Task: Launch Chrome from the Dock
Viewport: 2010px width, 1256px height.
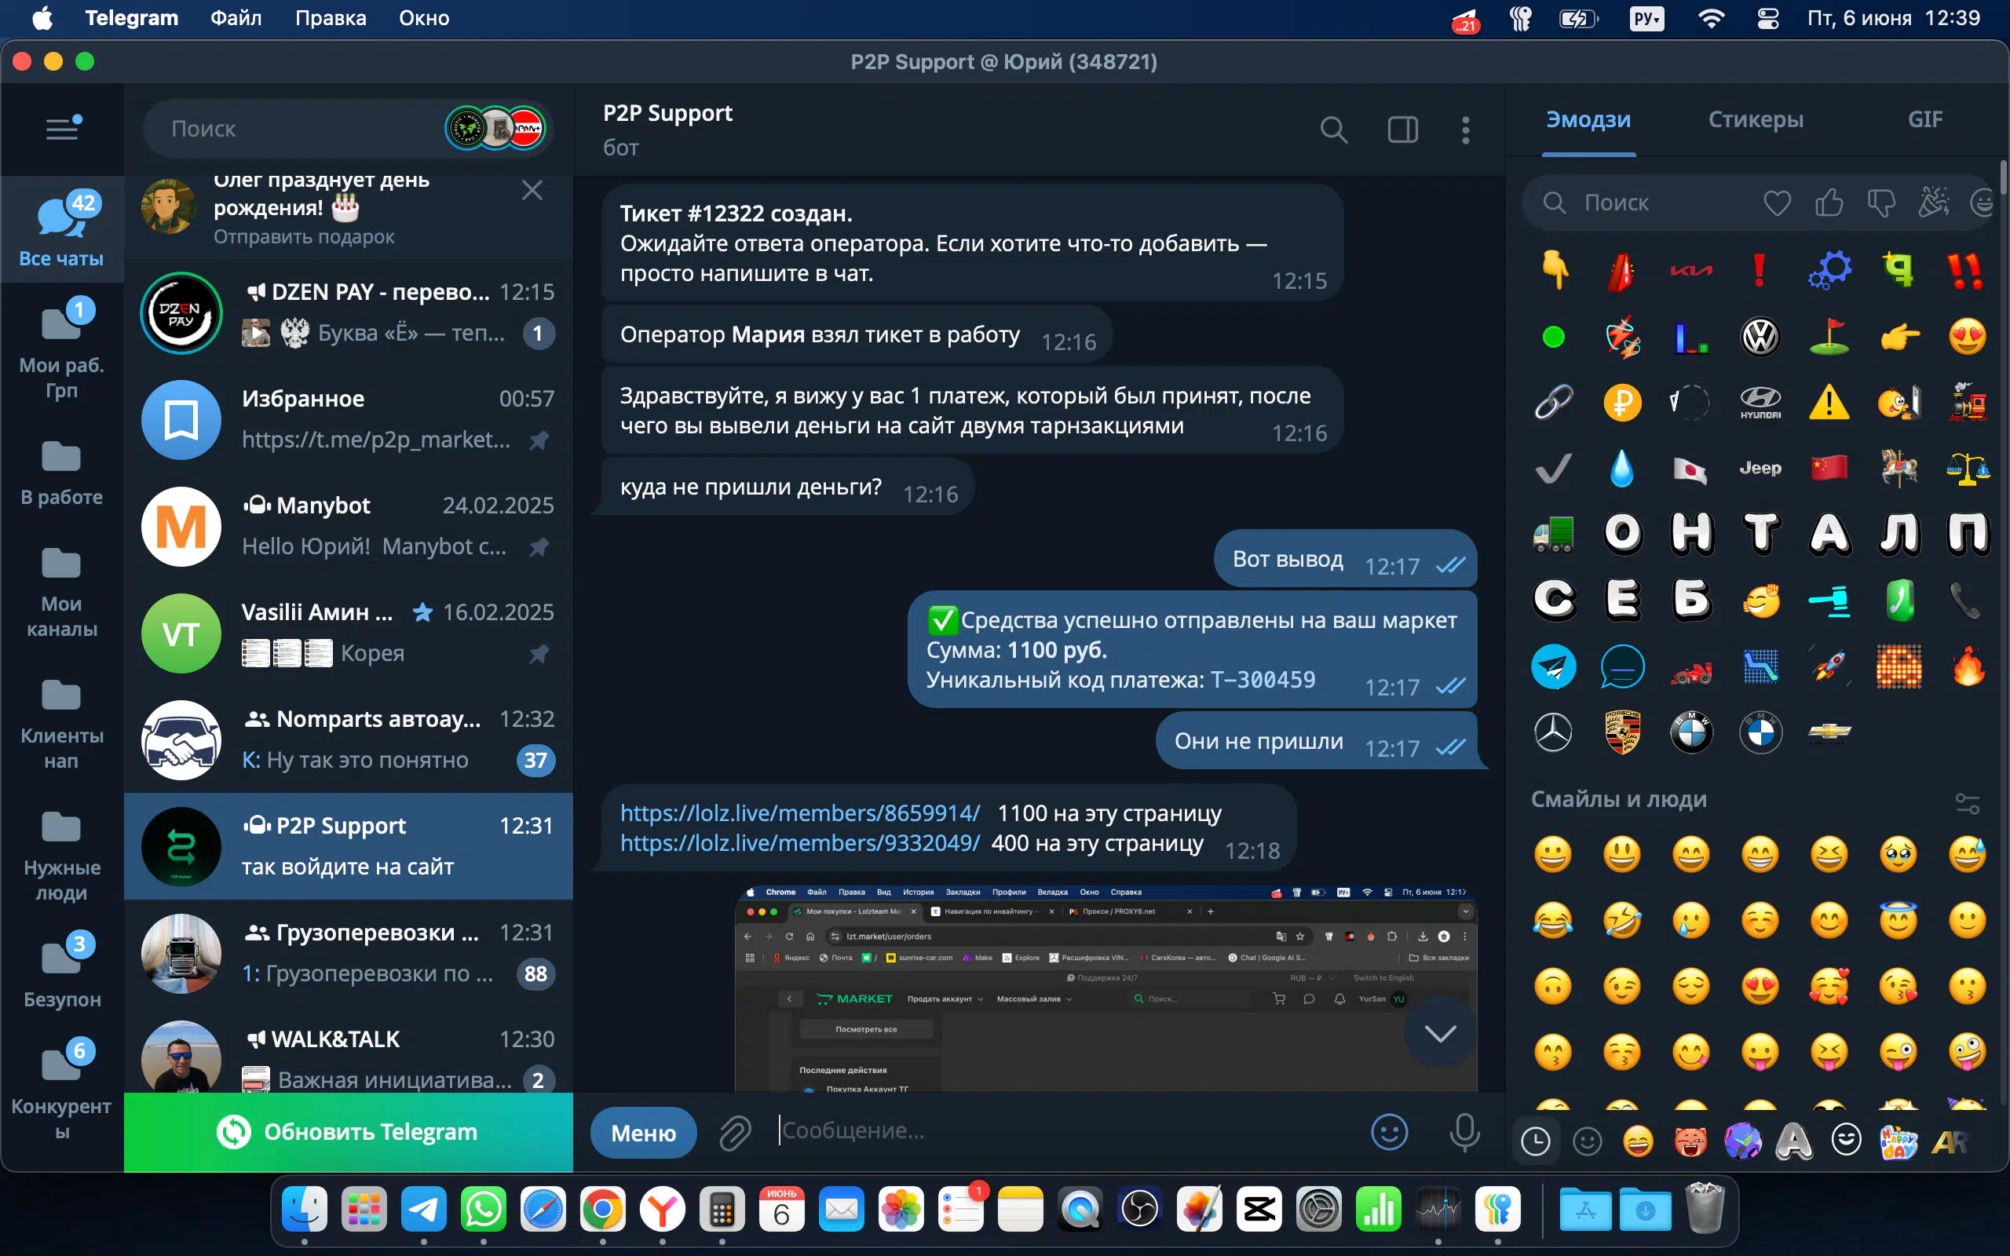Action: click(602, 1210)
